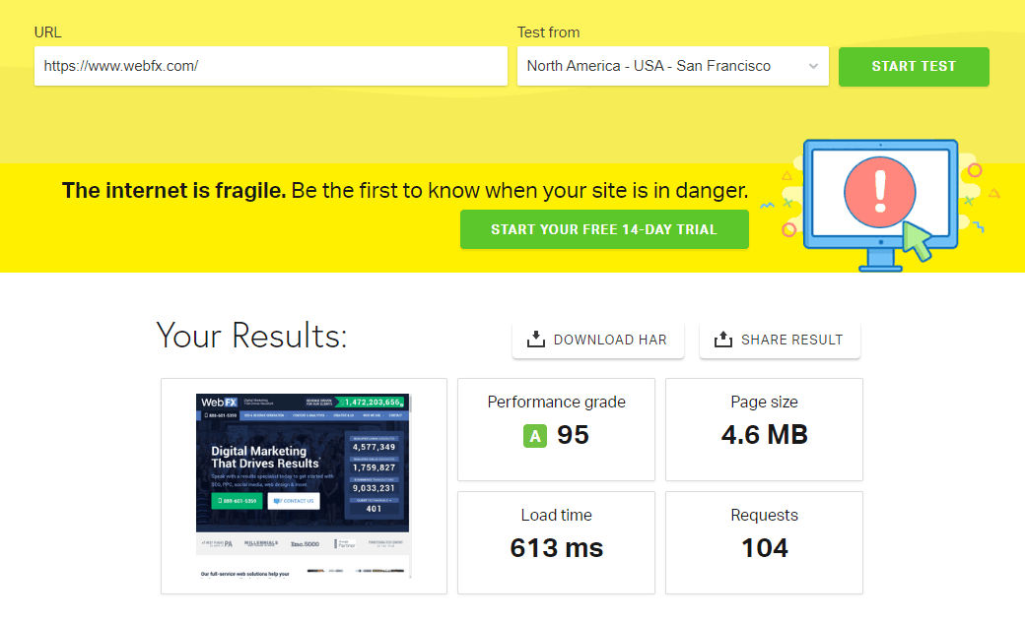
Task: Start your free 14-day trial
Action: (x=604, y=228)
